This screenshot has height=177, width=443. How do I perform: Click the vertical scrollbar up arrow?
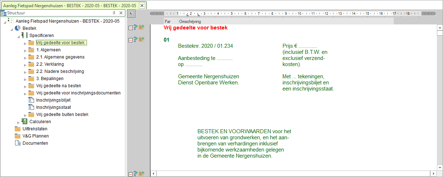coord(440,28)
